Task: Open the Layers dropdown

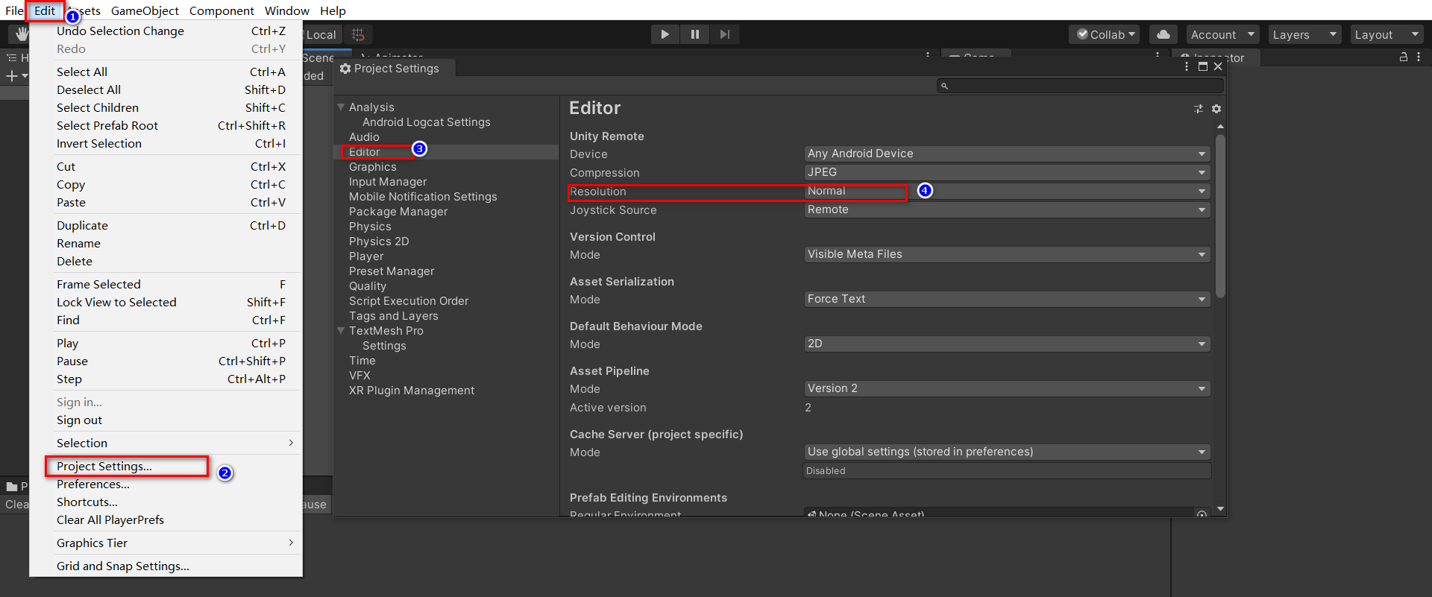Action: 1304,34
